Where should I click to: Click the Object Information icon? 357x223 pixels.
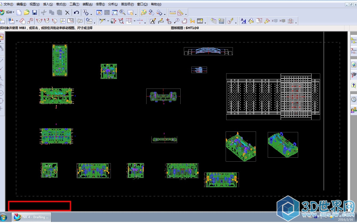pos(86,12)
